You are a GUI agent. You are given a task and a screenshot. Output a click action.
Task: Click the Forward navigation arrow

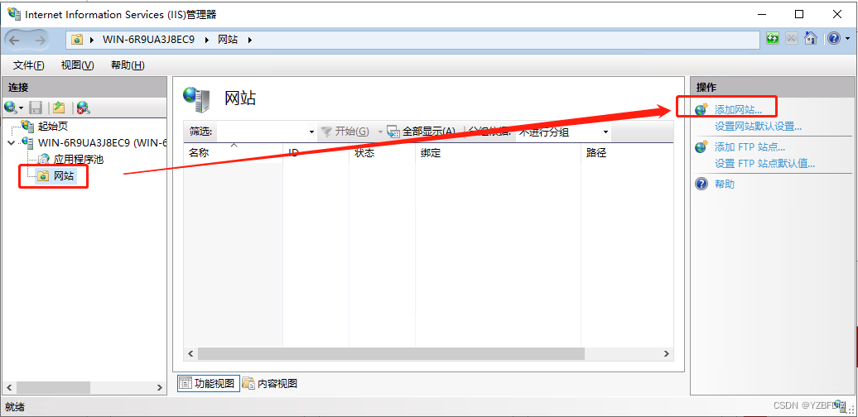[40, 40]
